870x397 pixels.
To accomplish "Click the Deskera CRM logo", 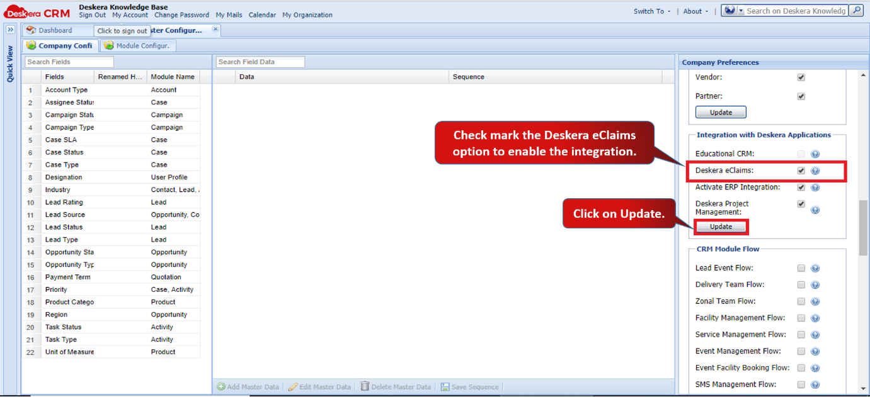I will 37,13.
